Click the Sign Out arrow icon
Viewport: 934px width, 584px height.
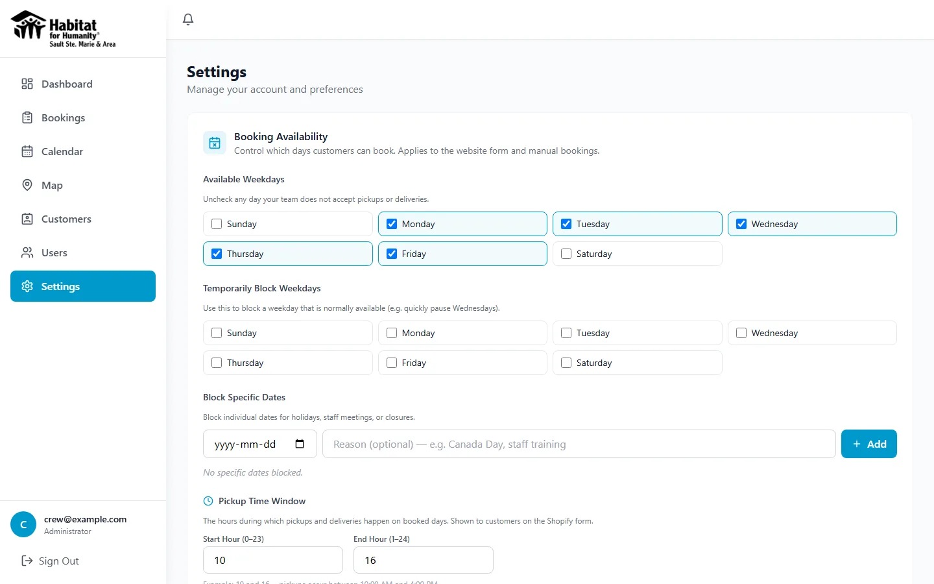(x=27, y=561)
